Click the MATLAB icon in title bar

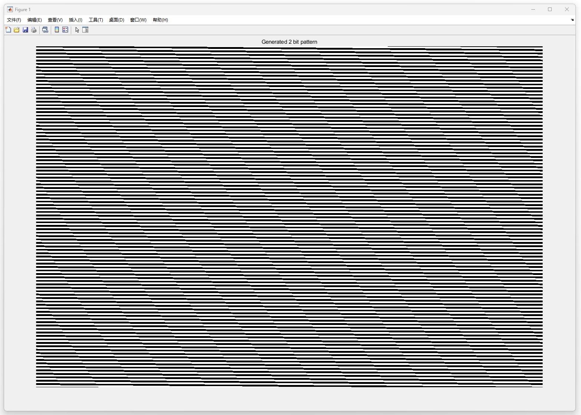(10, 9)
